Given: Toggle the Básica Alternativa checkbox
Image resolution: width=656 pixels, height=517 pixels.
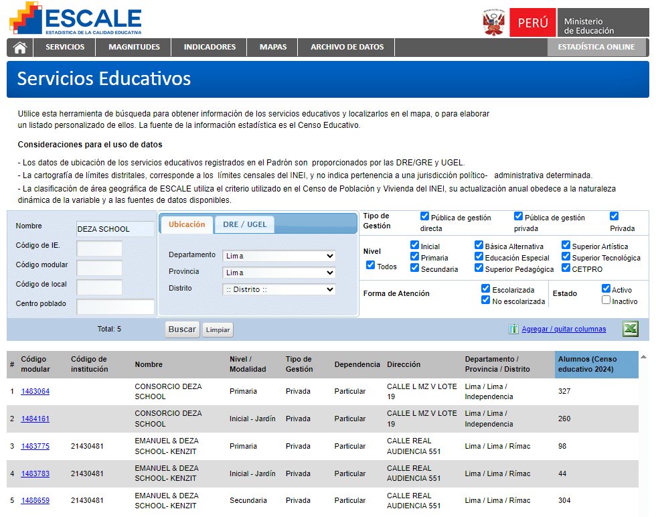Looking at the screenshot, I should click(x=479, y=245).
